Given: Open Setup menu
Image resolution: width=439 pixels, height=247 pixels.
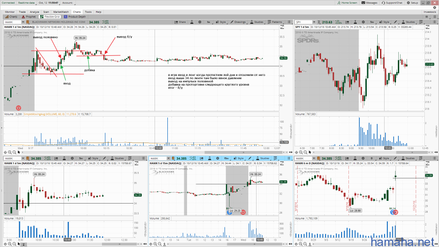Looking at the screenshot, I should click(412, 3).
